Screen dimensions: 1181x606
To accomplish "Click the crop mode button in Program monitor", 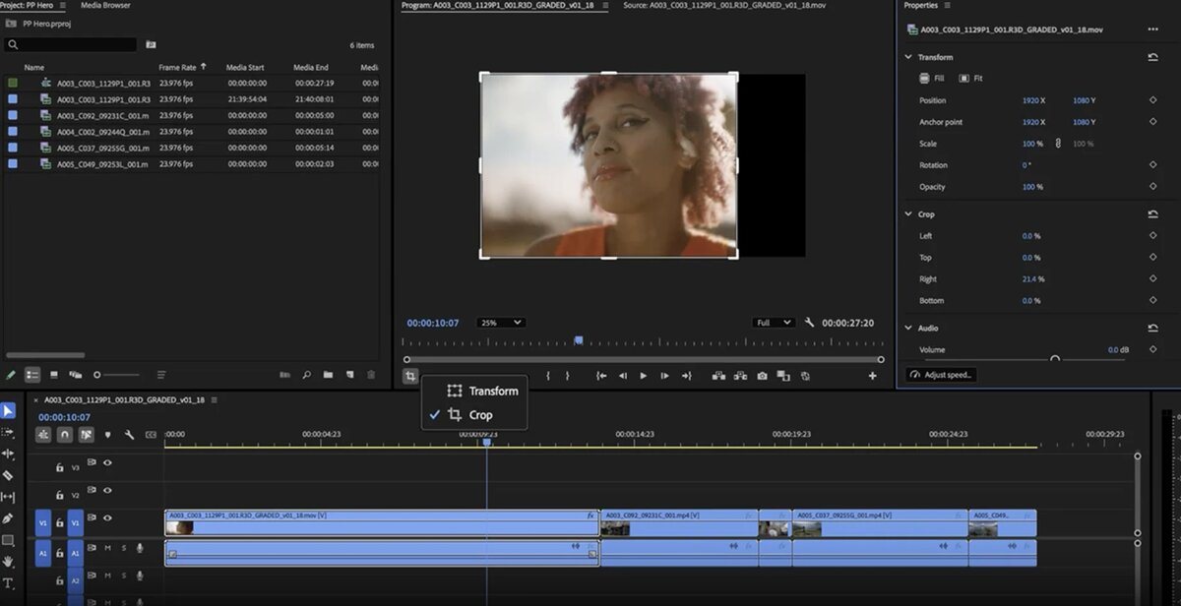I will point(410,376).
